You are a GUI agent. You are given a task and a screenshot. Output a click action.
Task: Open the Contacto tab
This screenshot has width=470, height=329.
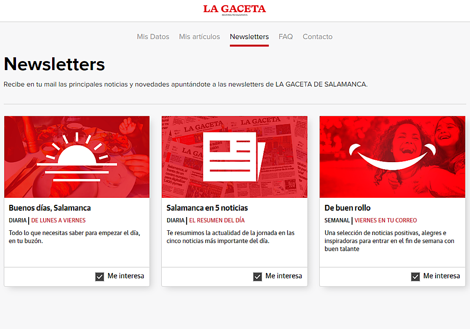(317, 37)
